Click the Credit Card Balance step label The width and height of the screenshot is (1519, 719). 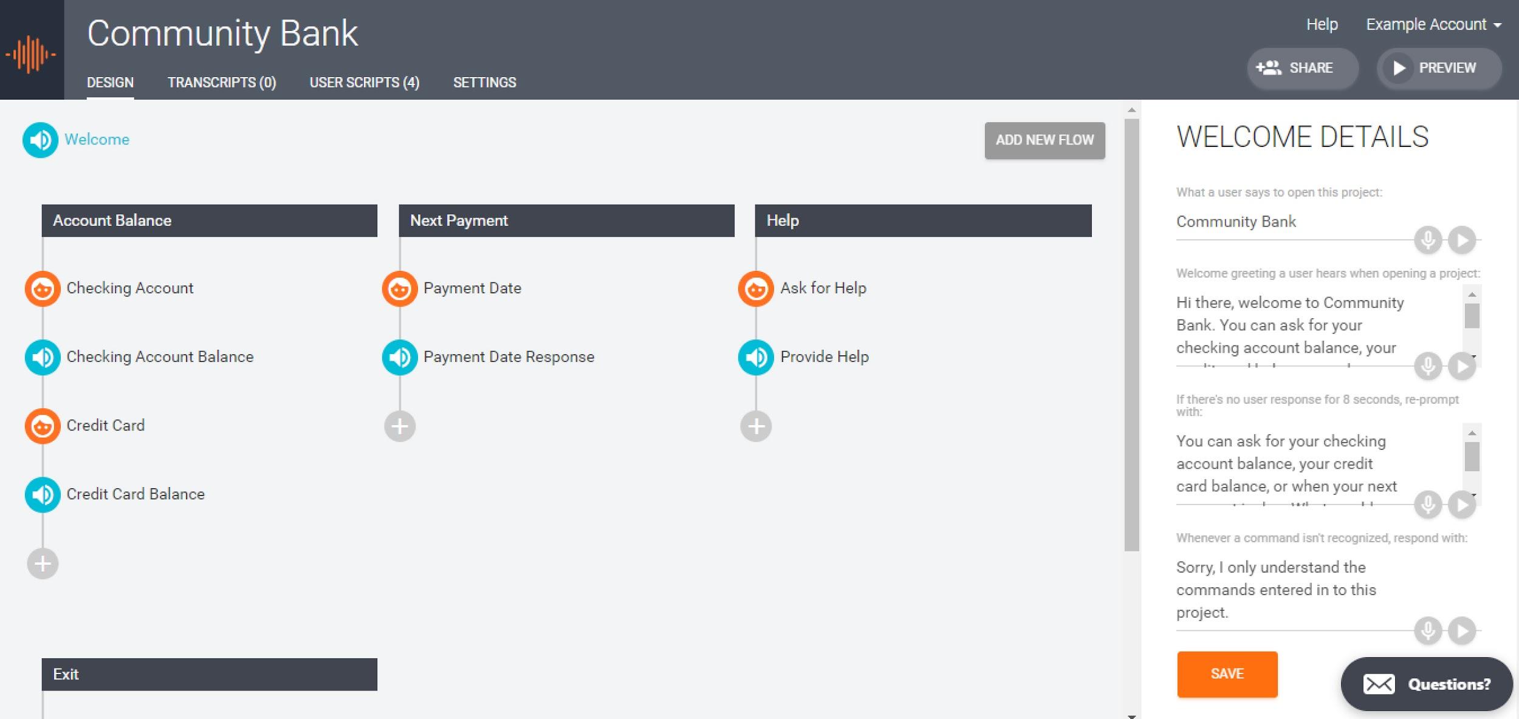[x=136, y=494]
